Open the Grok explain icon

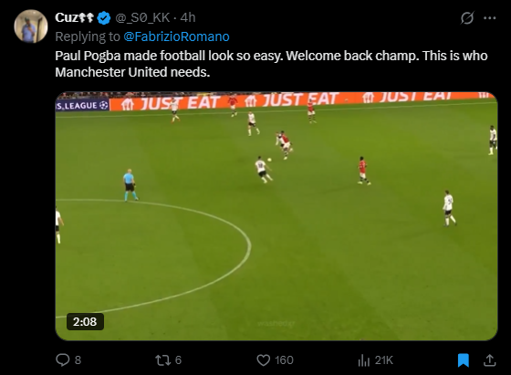click(x=467, y=17)
